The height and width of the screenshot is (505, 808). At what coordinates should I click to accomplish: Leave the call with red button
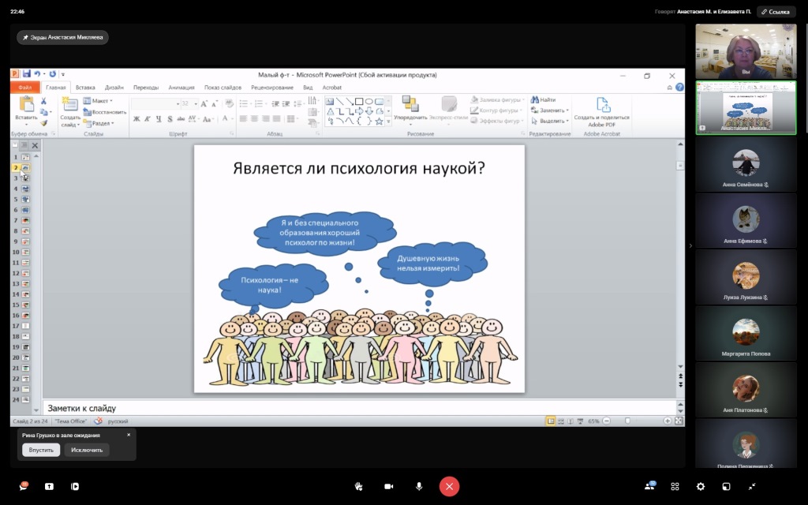449,486
